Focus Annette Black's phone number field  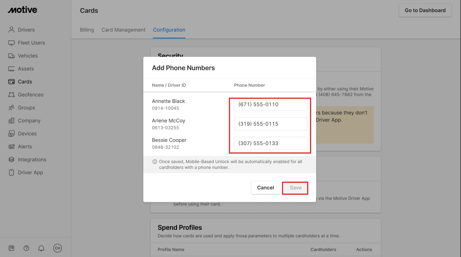pyautogui.click(x=270, y=105)
